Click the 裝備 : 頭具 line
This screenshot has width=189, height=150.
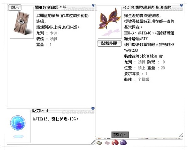(47, 39)
